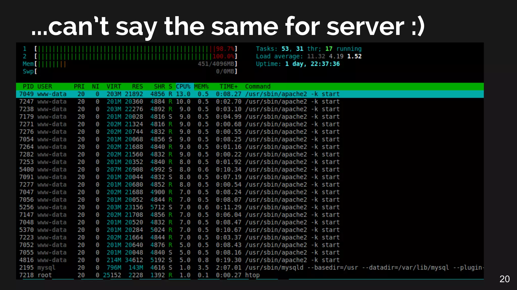Select process row PID 7147
Screen dimensions: 517x290
pos(250,215)
